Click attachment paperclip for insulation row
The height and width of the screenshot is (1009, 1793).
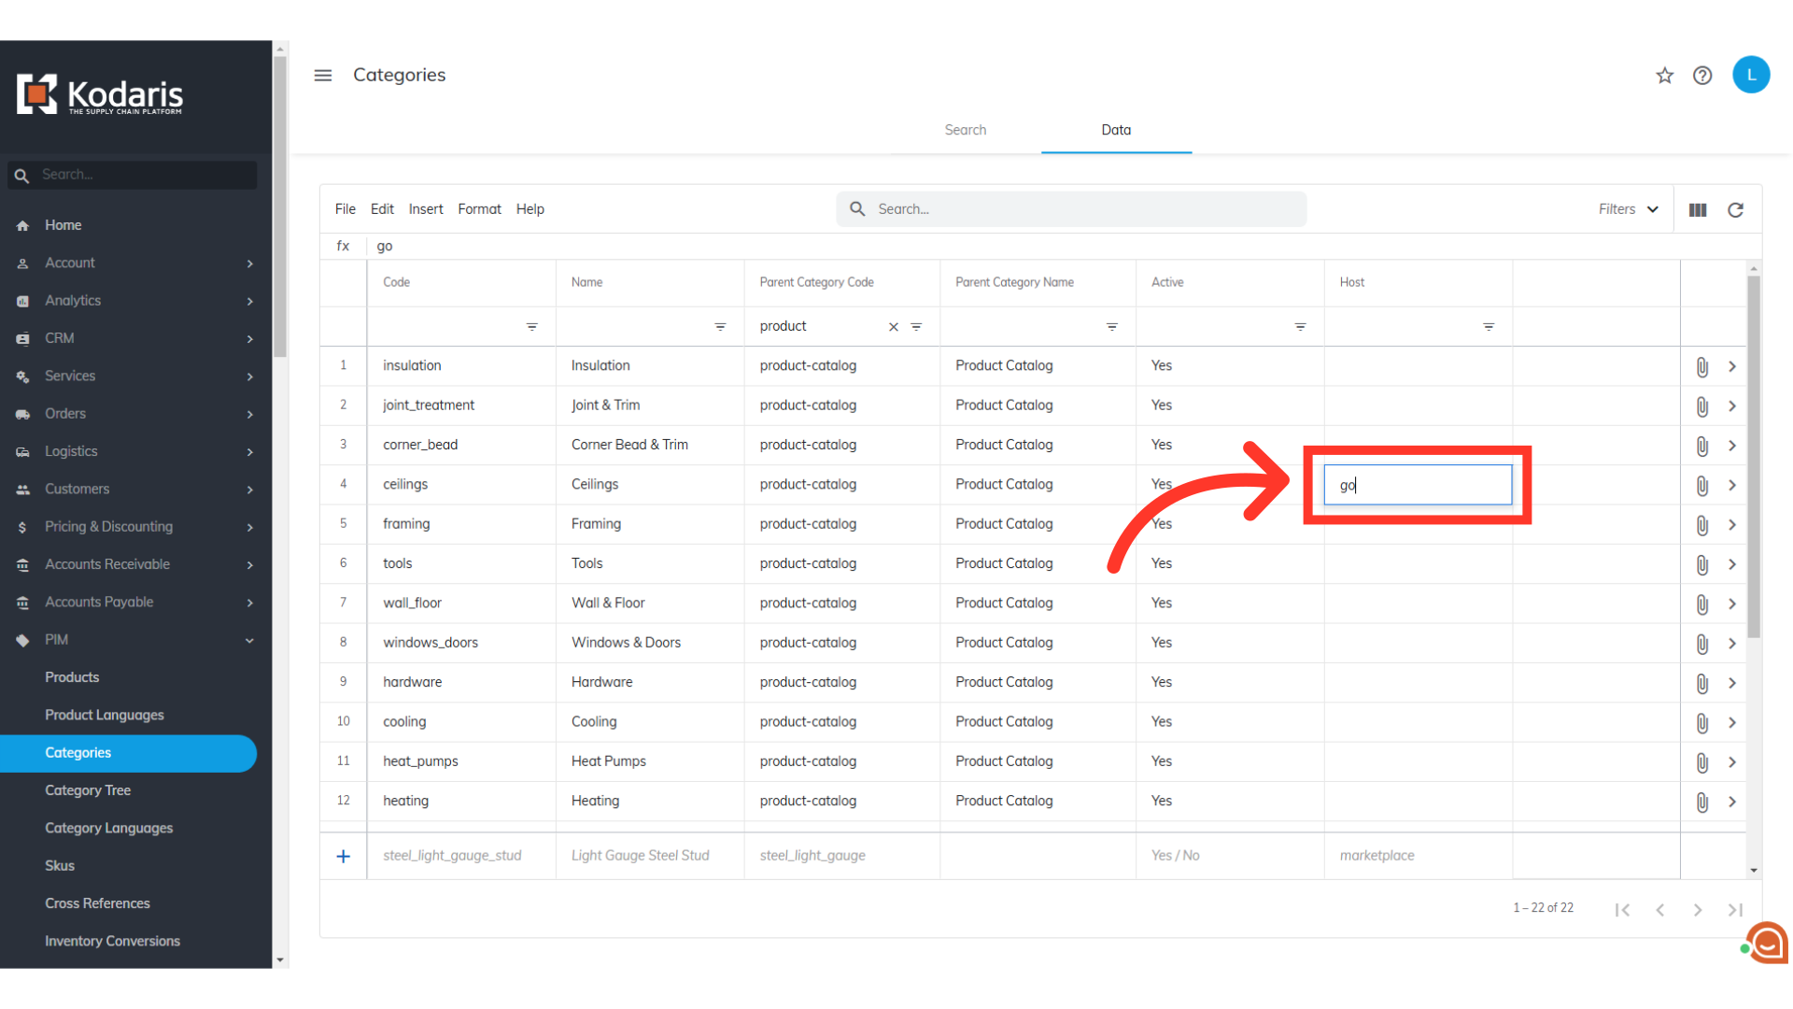(x=1701, y=367)
